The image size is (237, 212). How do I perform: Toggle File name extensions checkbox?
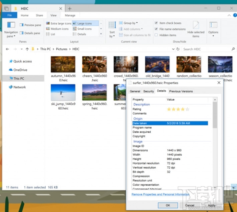coord(156,29)
